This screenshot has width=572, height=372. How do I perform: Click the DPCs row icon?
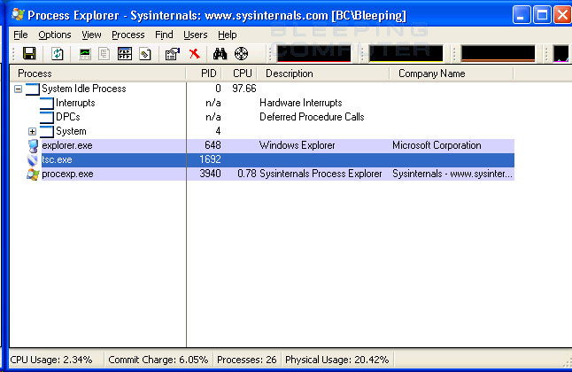coord(46,118)
